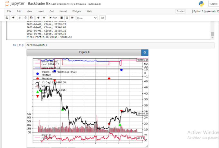
Task: Stop figure interaction with the blue power button
Action: click(x=145, y=52)
